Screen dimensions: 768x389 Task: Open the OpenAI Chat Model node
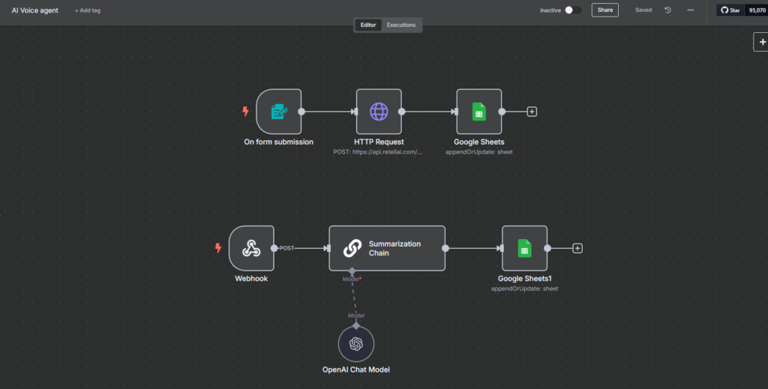click(355, 343)
